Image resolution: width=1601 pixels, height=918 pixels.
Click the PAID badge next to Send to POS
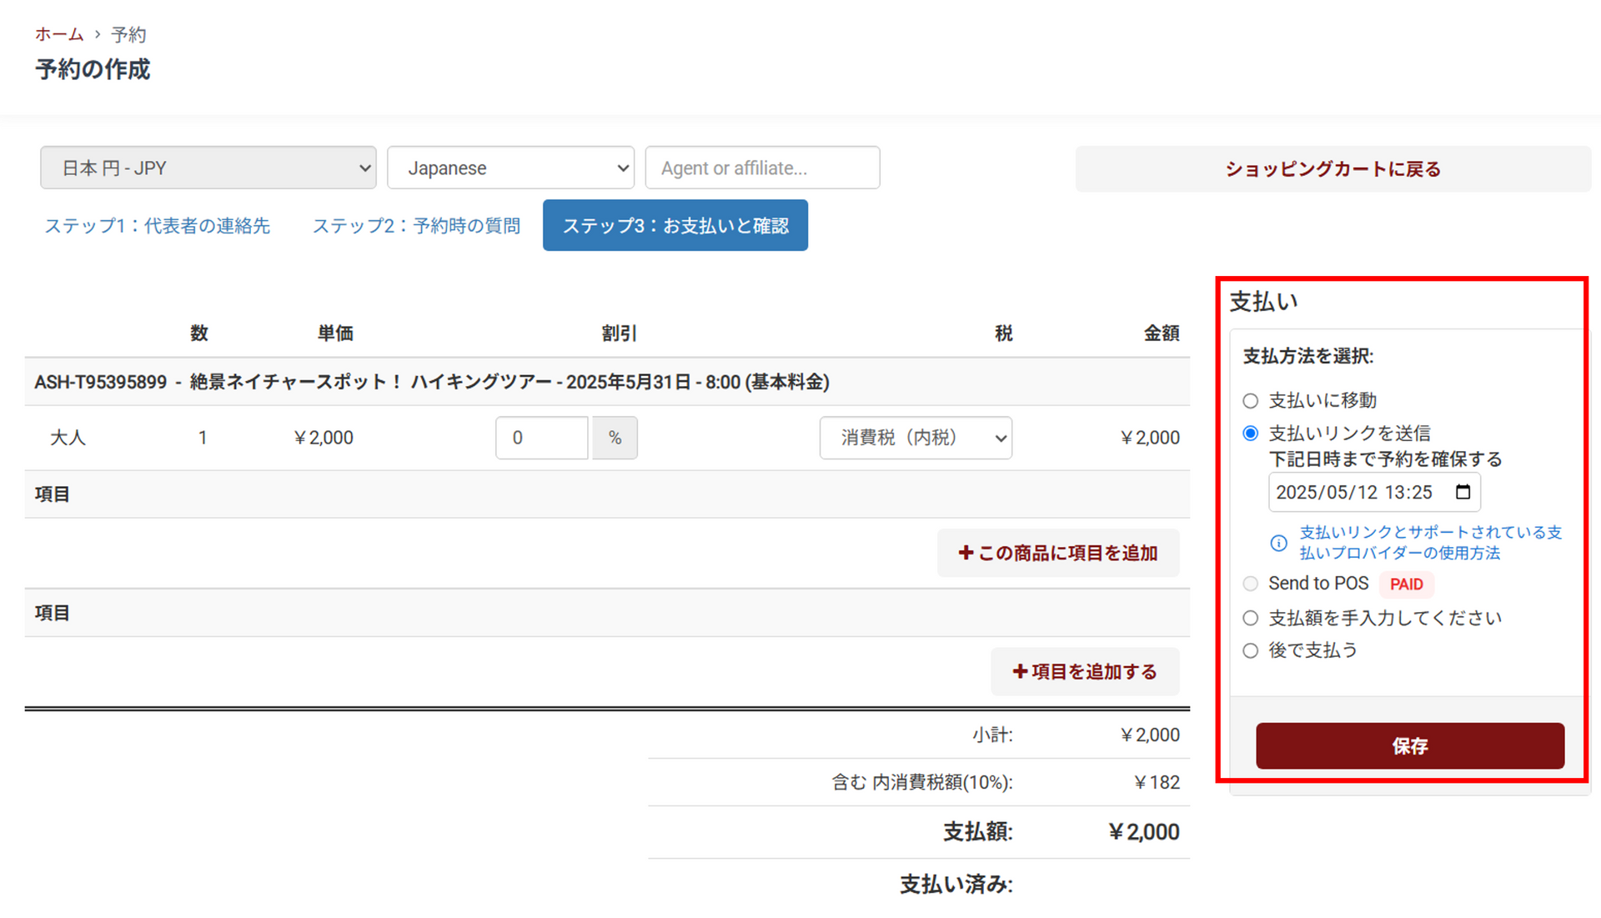pyautogui.click(x=1406, y=584)
